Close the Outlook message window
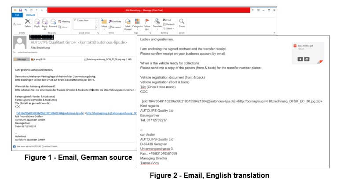344x191 pixels. [x=274, y=10]
